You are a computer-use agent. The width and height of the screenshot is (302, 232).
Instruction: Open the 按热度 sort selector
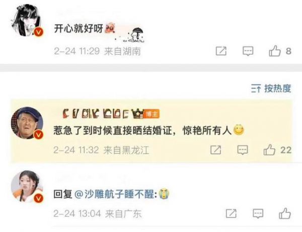pyautogui.click(x=271, y=88)
